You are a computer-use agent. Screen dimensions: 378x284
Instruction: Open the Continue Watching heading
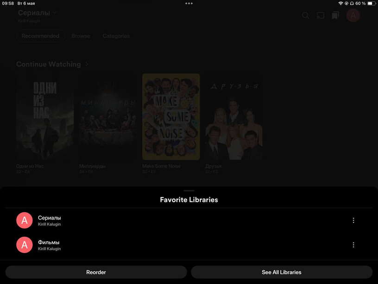(49, 64)
